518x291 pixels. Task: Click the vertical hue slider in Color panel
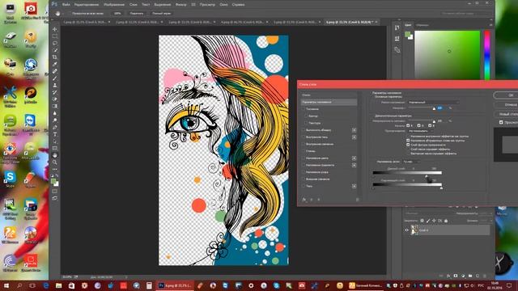click(487, 55)
